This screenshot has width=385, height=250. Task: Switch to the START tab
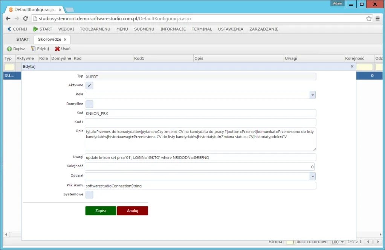tap(23, 40)
